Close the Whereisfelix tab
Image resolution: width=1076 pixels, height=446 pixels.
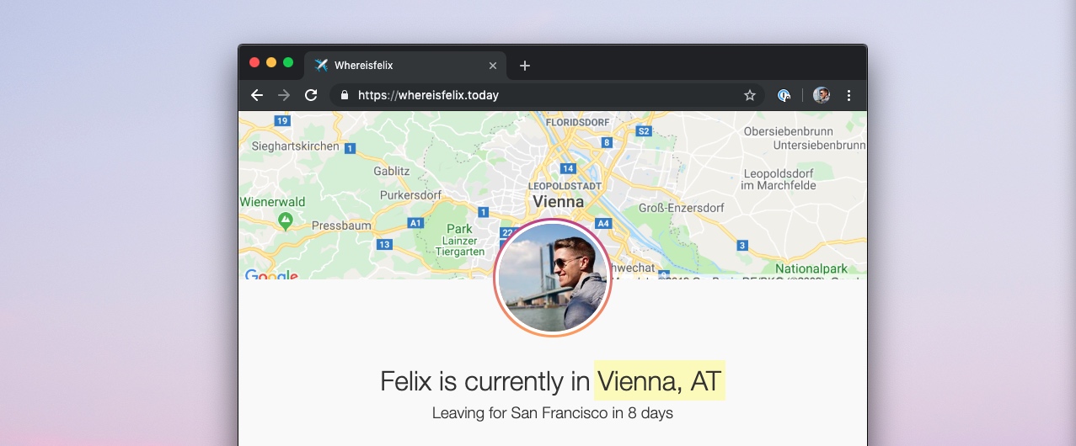[493, 66]
